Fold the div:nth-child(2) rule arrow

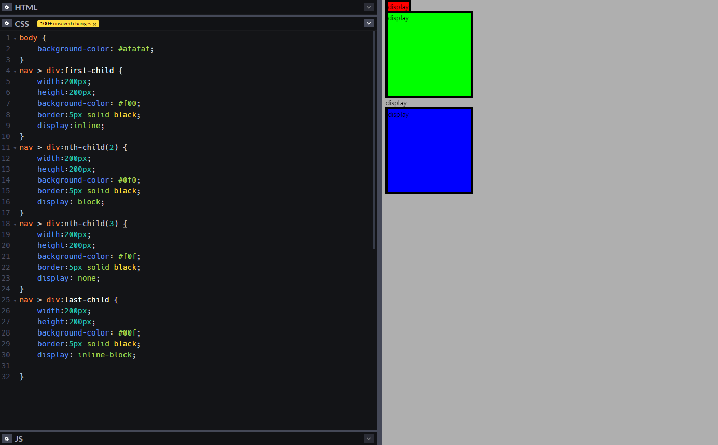[15, 148]
